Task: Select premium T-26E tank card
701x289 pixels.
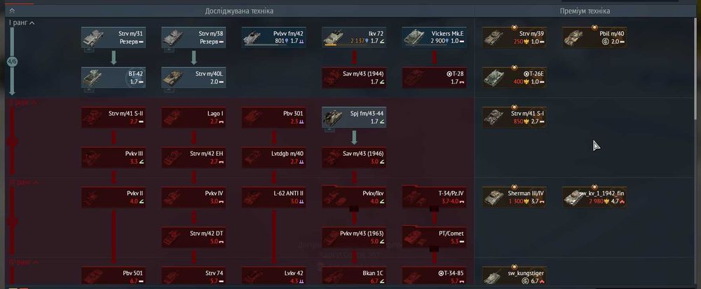Action: [514, 77]
